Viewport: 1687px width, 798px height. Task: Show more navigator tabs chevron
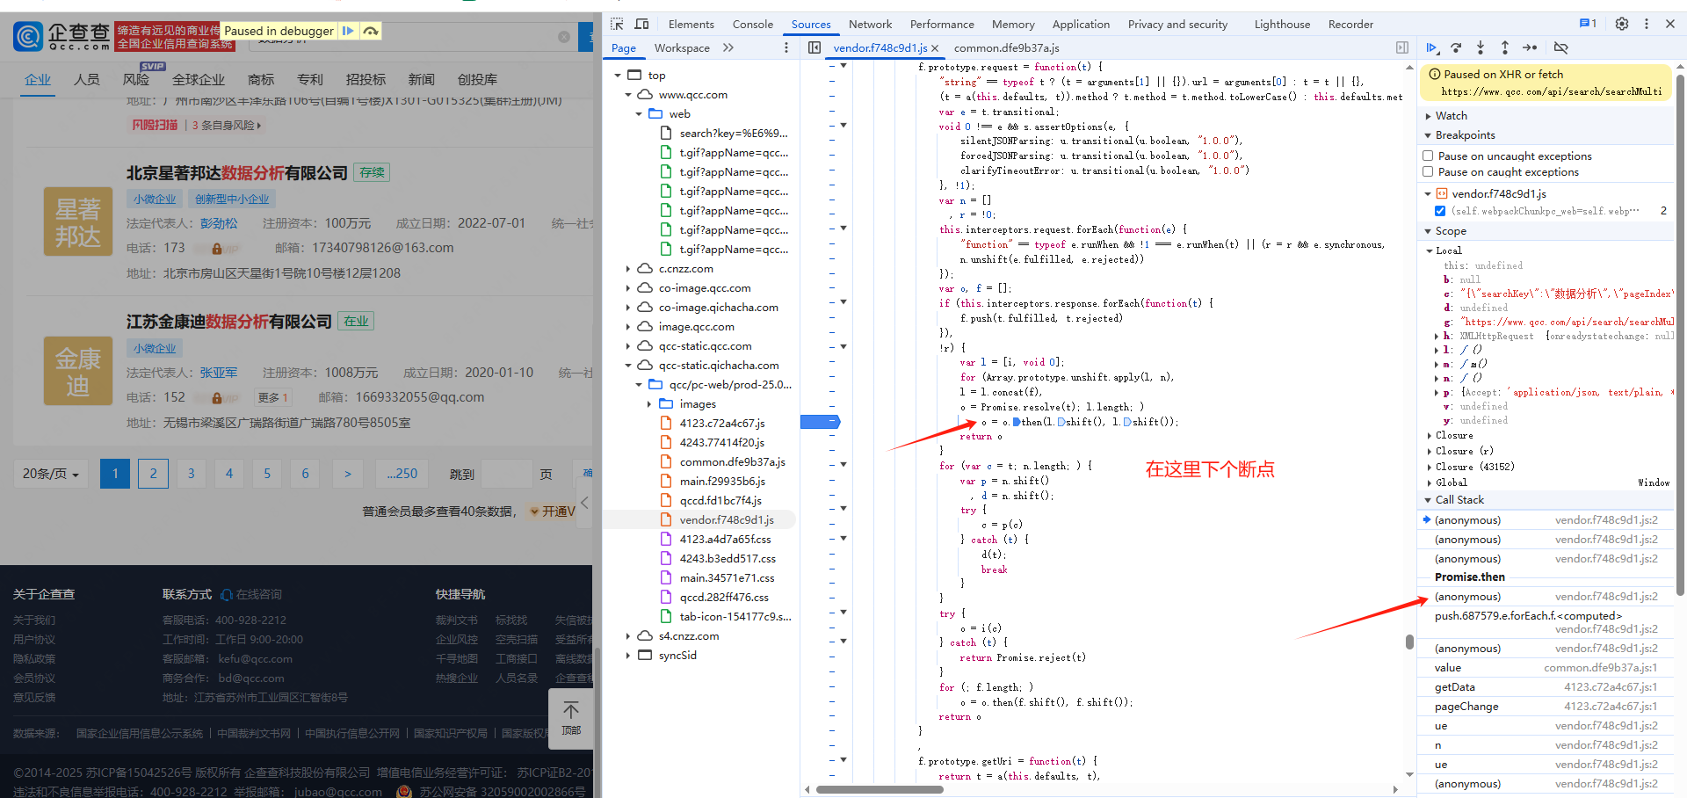click(x=728, y=47)
